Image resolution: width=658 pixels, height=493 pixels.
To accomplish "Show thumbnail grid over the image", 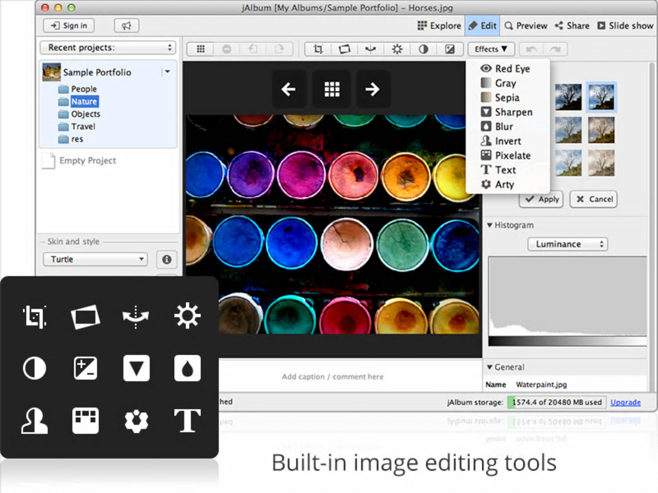I will 332,90.
